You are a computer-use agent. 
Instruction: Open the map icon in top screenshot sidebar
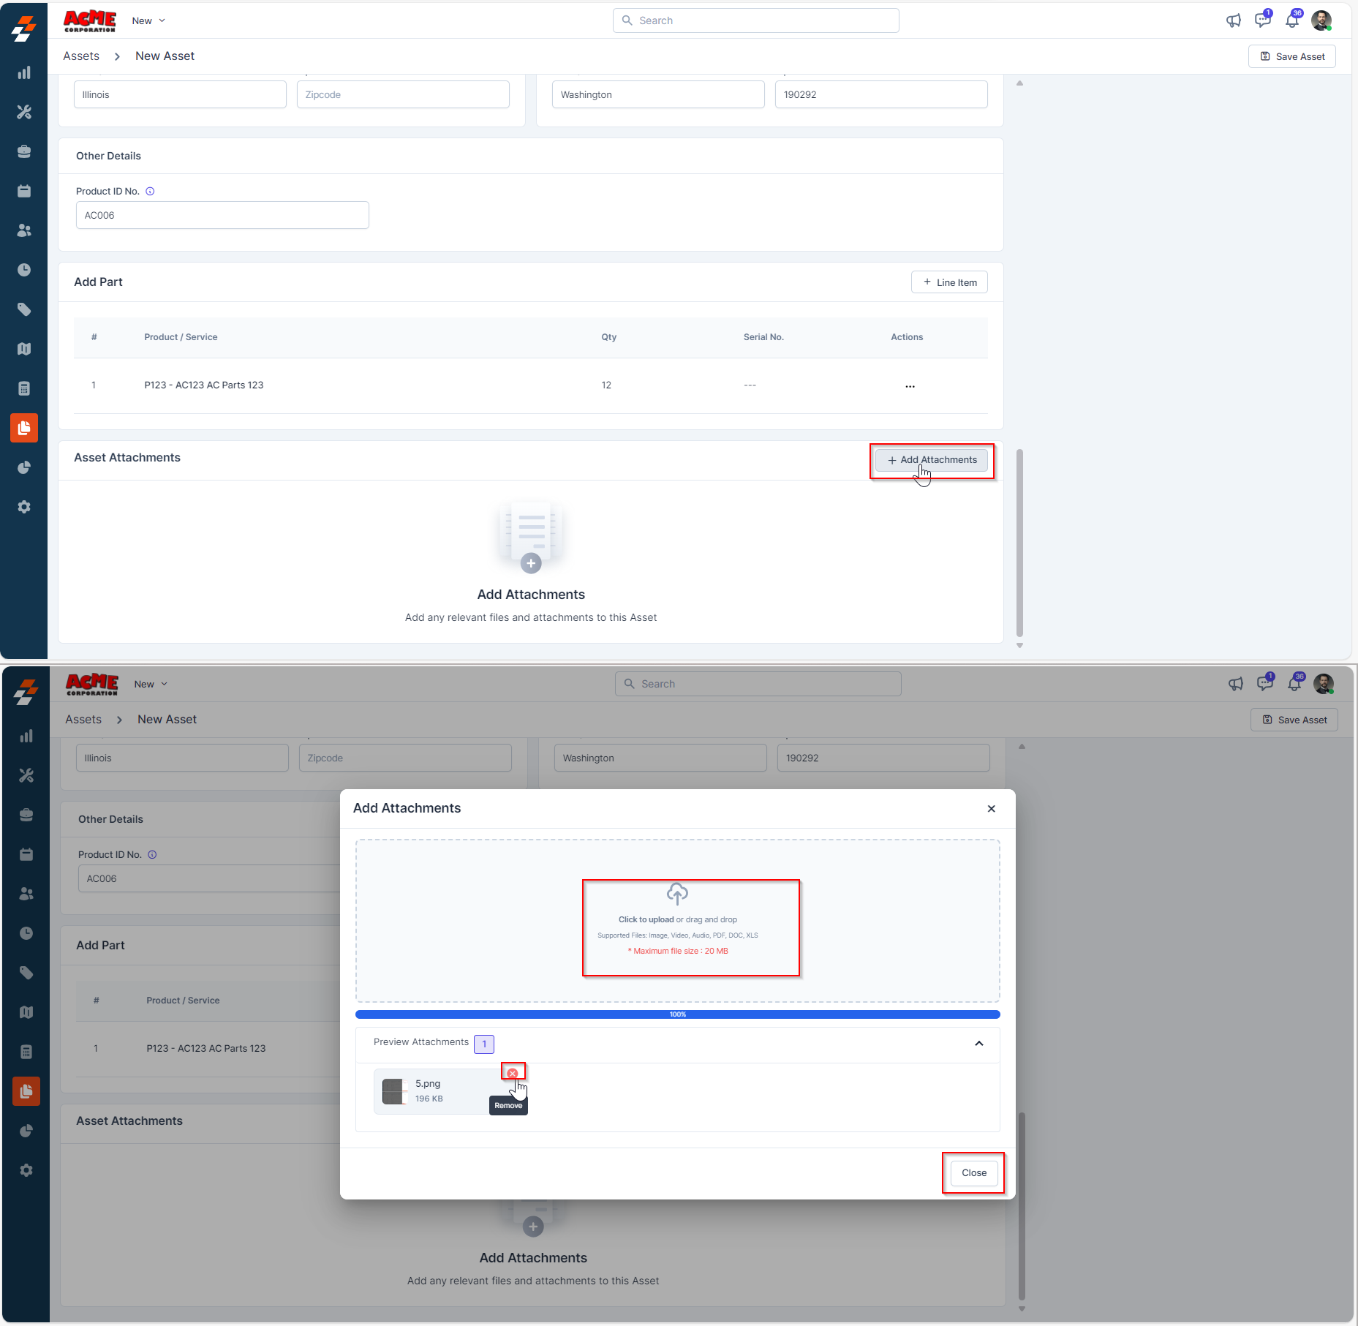24,349
